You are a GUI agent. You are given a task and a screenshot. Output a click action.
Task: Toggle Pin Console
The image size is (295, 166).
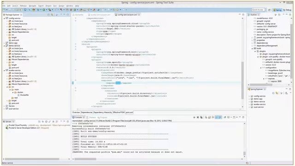click(225, 117)
